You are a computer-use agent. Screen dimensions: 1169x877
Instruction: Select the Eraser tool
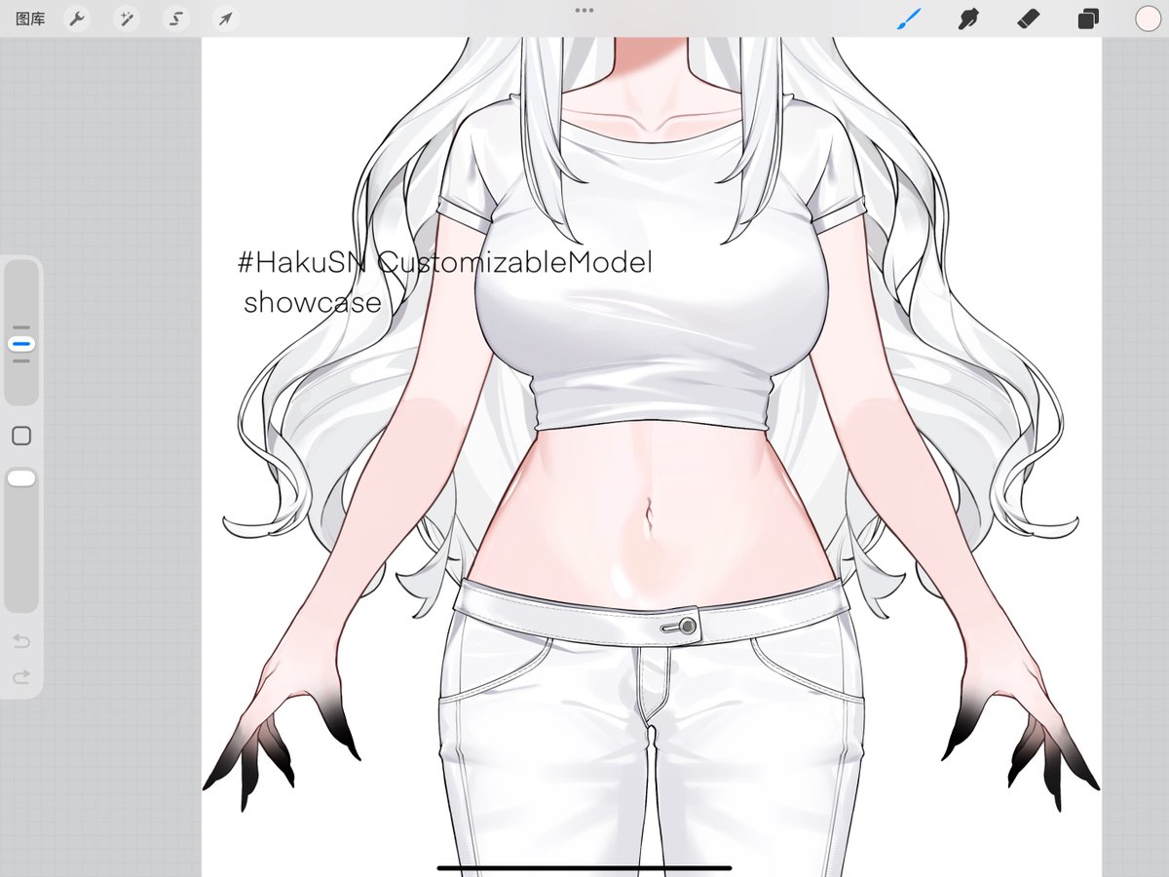click(x=1028, y=19)
